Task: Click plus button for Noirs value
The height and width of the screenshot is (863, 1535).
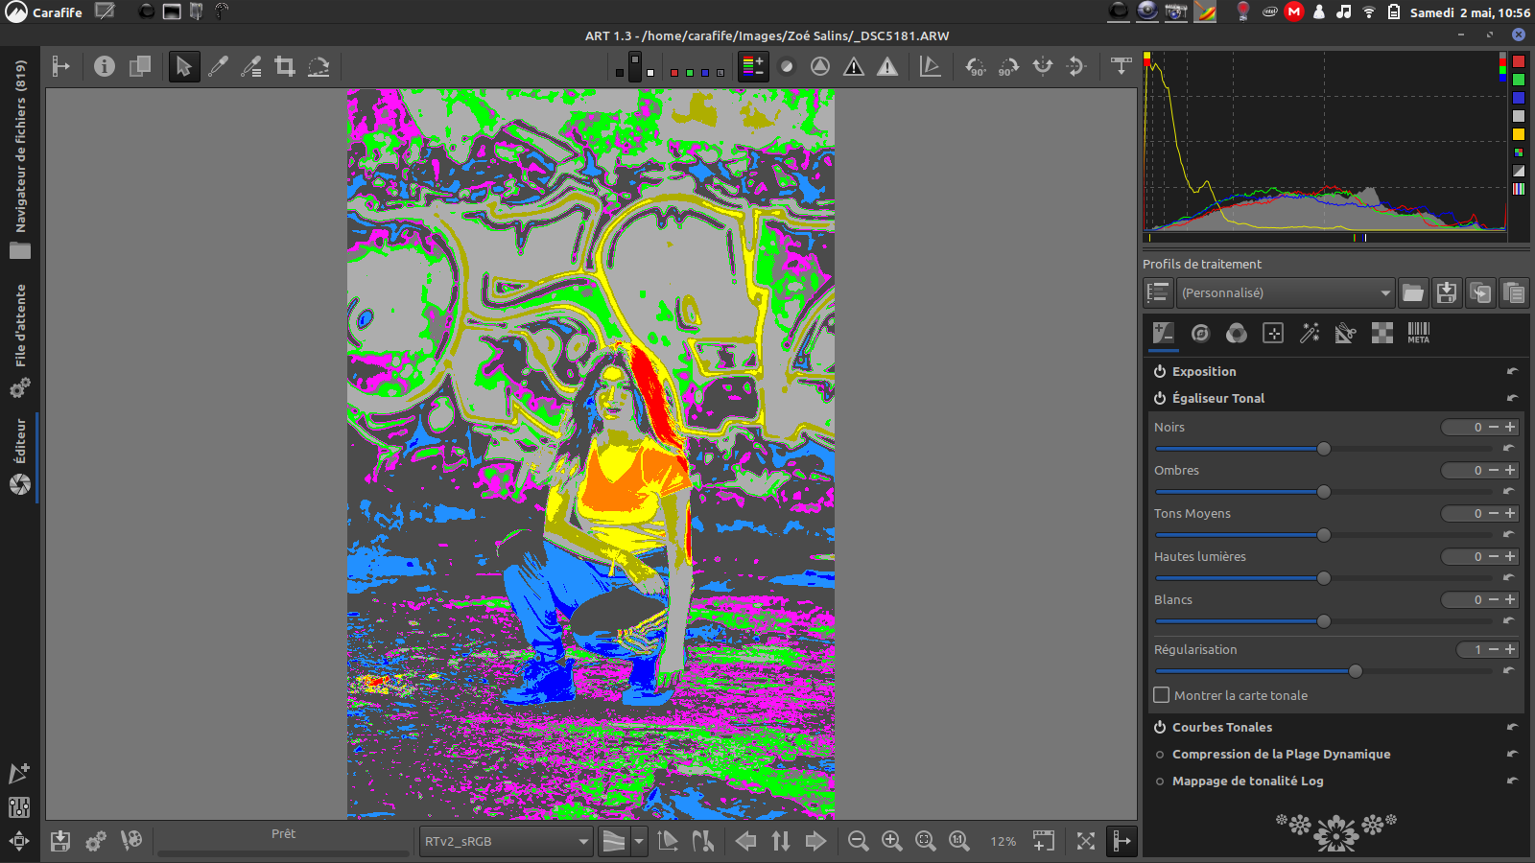Action: click(x=1511, y=427)
